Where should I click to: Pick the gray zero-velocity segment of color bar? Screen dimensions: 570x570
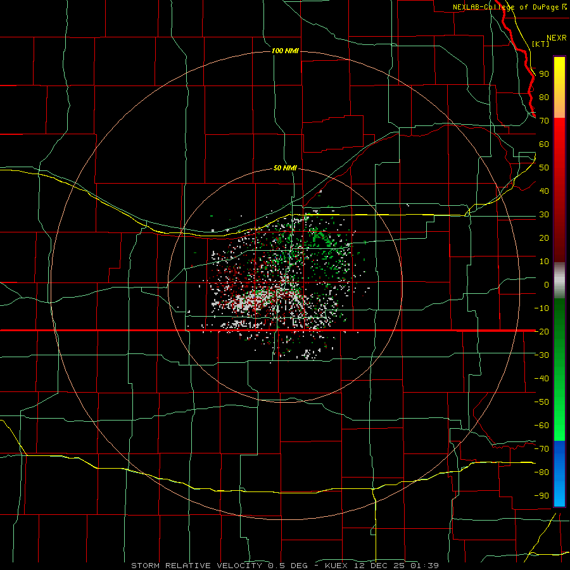click(x=559, y=280)
